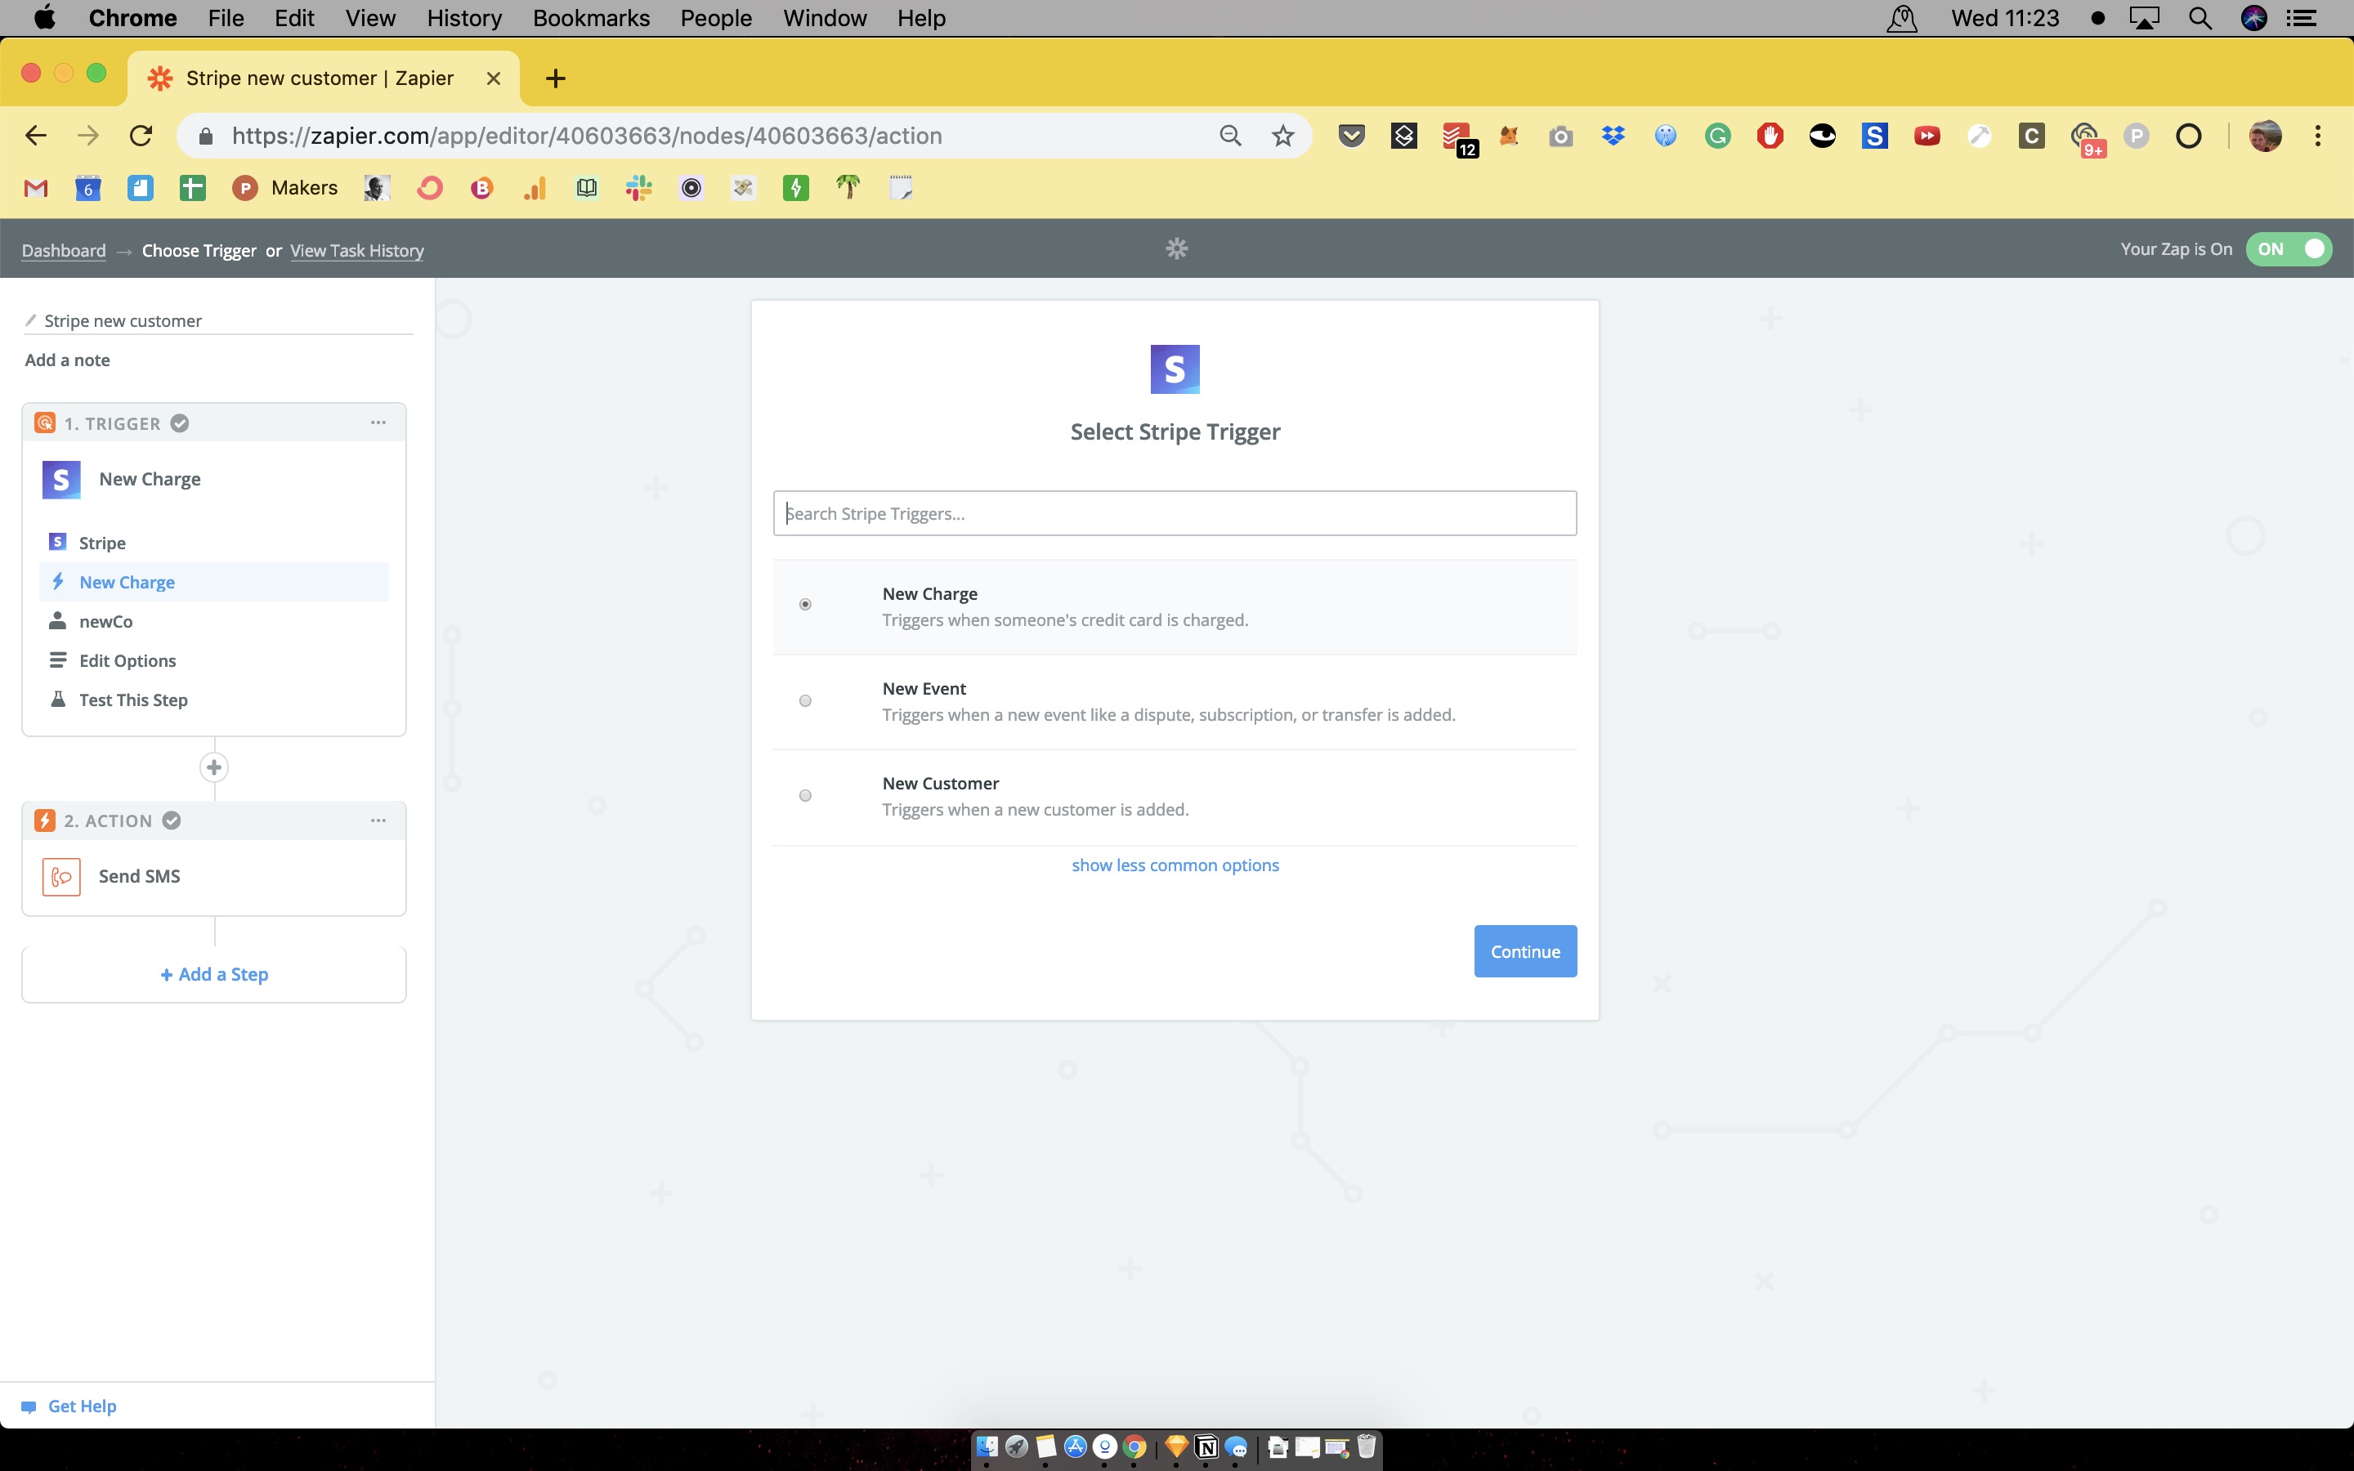Select the New Customer trigger radio button
Viewport: 2354px width, 1471px height.
point(805,796)
